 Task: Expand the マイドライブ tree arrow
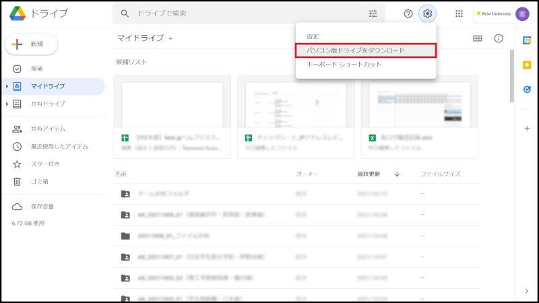[x=7, y=86]
